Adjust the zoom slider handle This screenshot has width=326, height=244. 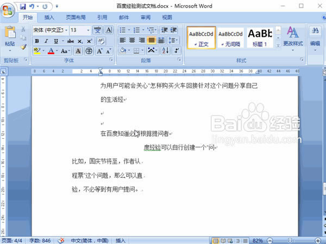coord(290,241)
